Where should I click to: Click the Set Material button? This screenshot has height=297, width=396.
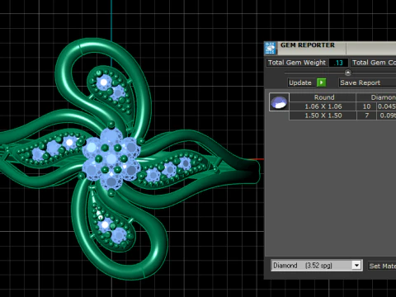point(382,266)
